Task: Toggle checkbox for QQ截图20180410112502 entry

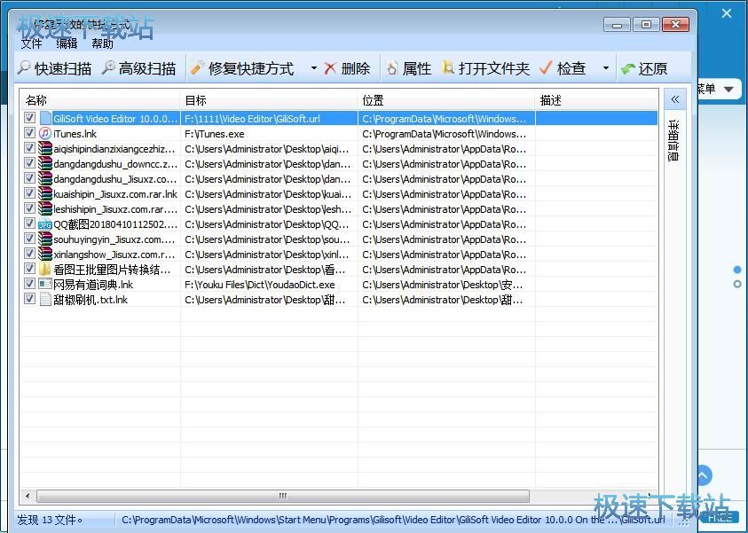Action: [29, 223]
